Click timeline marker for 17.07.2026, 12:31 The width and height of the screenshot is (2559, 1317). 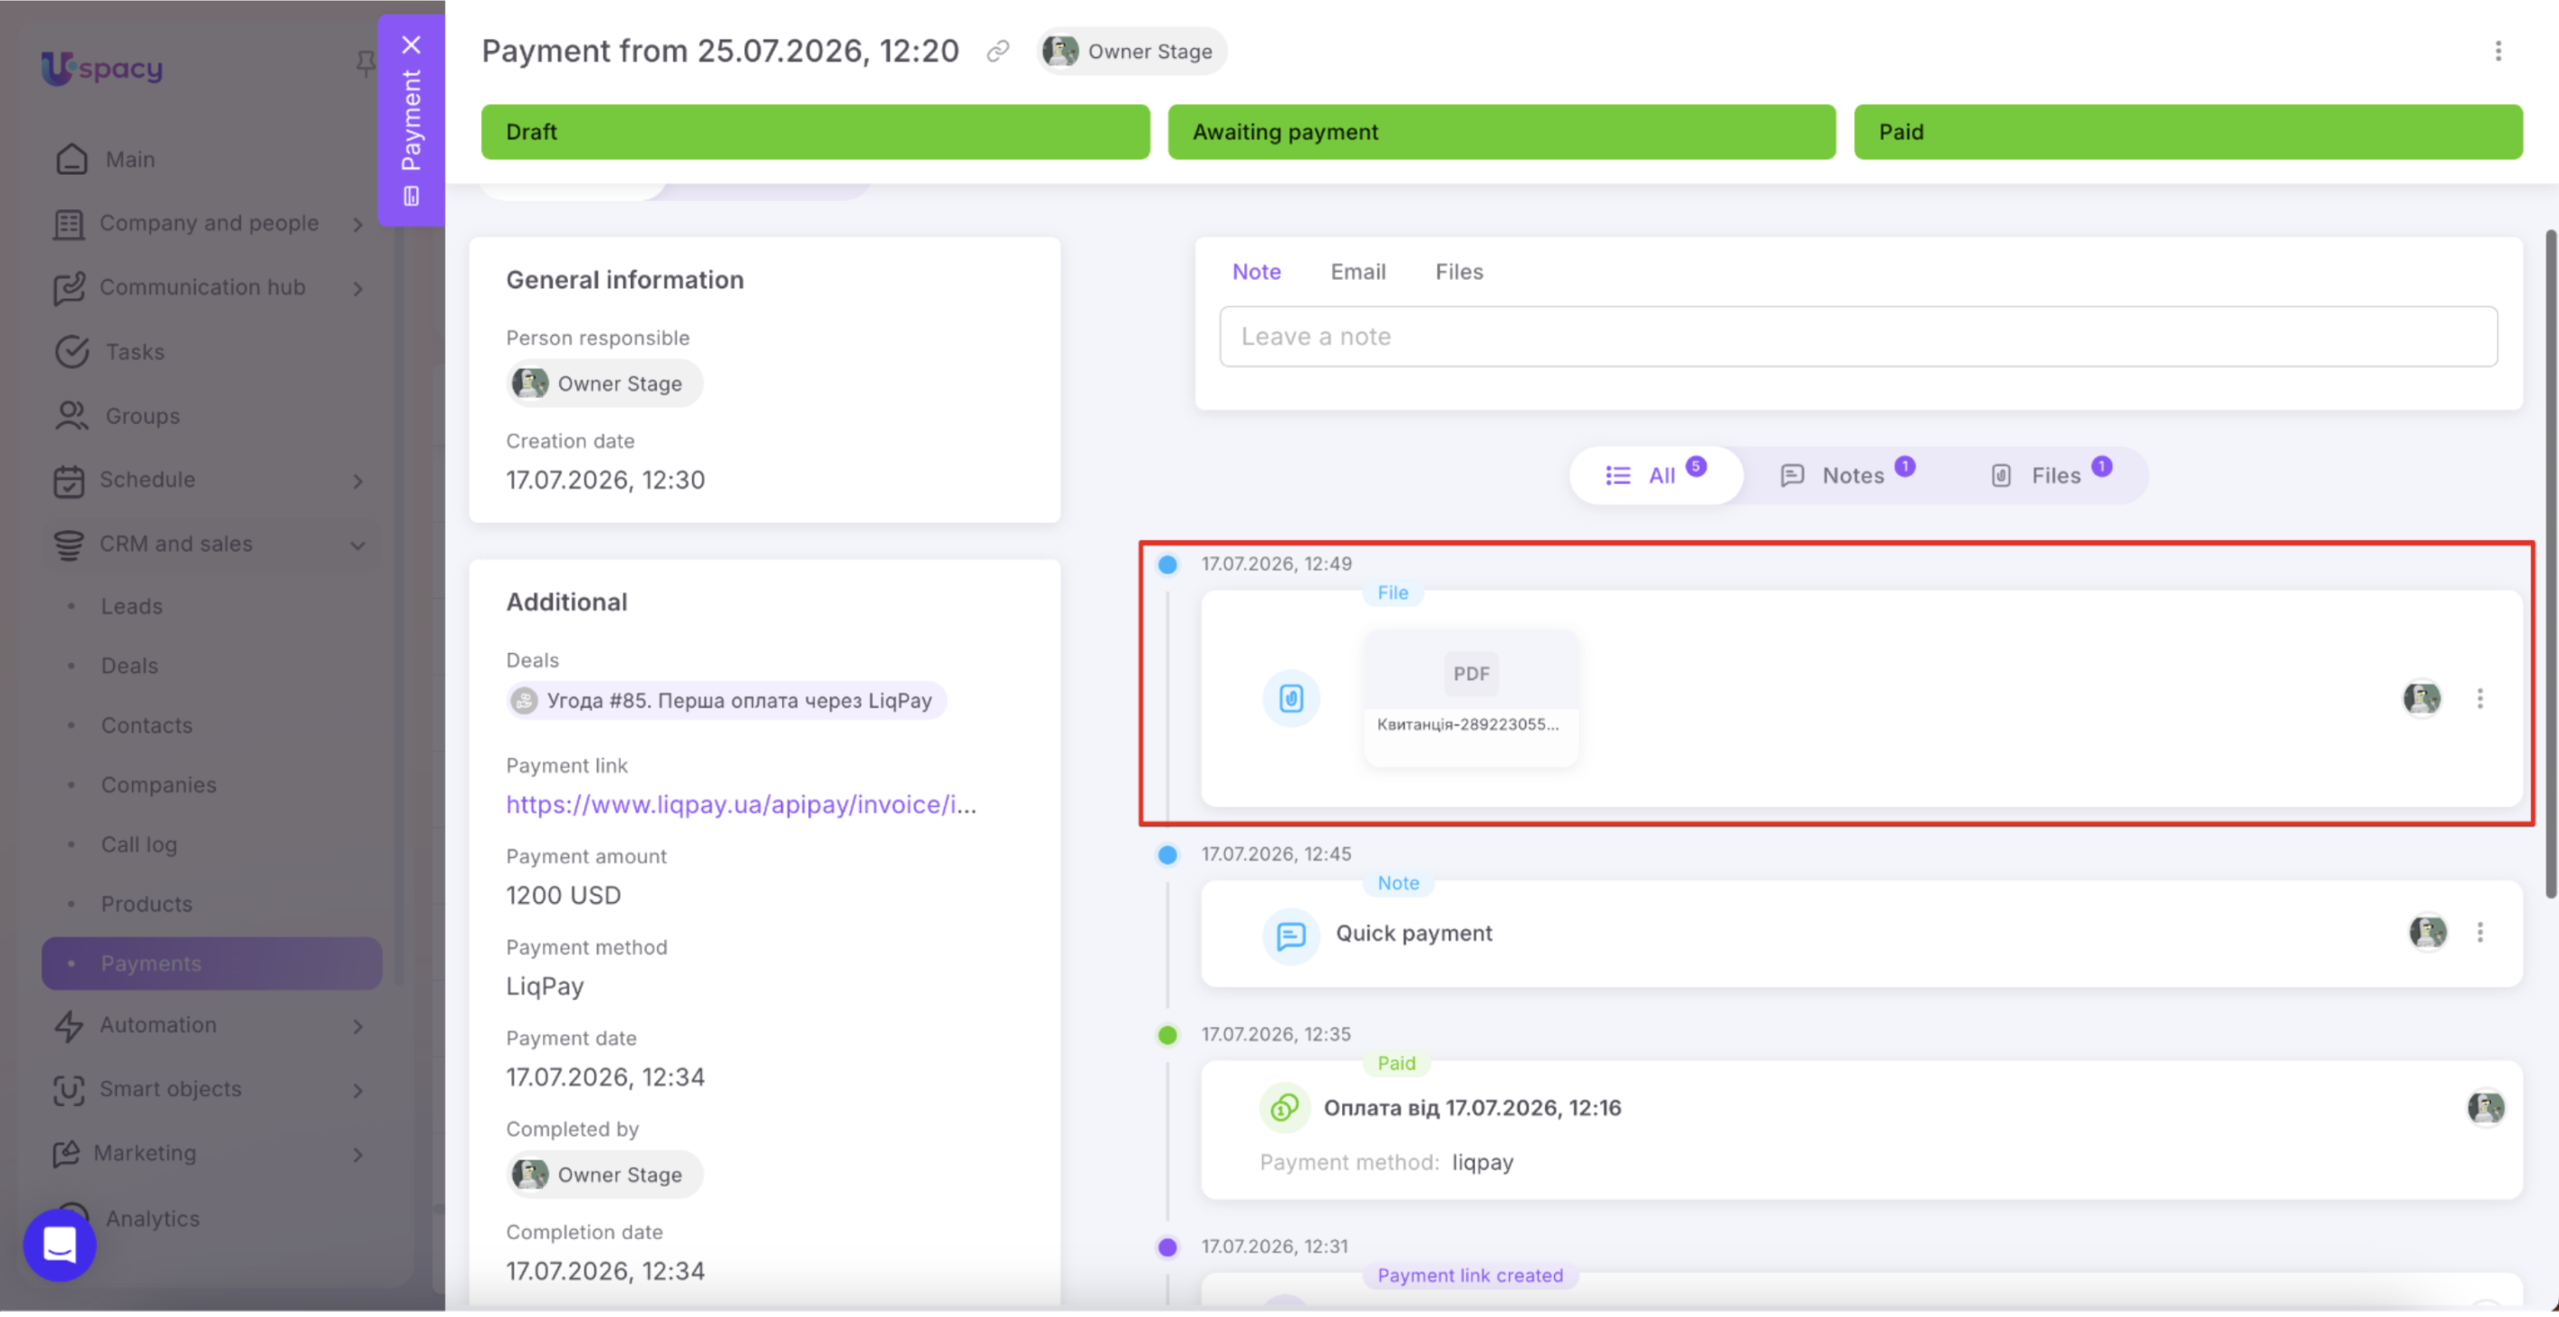tap(1167, 1247)
